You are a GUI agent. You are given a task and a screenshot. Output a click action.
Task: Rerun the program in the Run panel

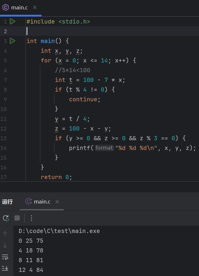coord(6,218)
